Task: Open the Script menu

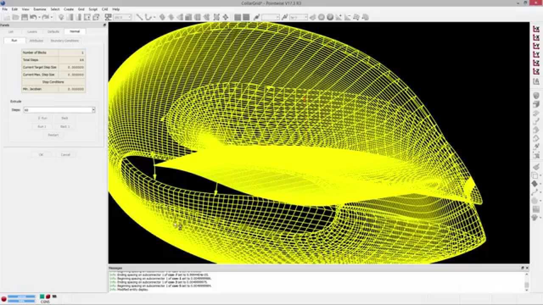Action: [93, 9]
